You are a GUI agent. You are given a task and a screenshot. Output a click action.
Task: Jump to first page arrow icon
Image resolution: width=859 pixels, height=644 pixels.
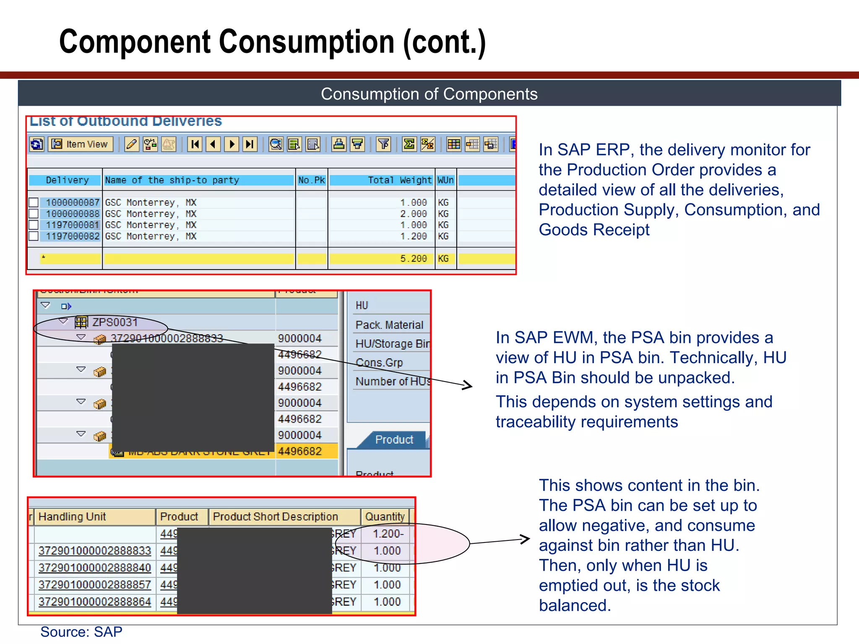195,145
